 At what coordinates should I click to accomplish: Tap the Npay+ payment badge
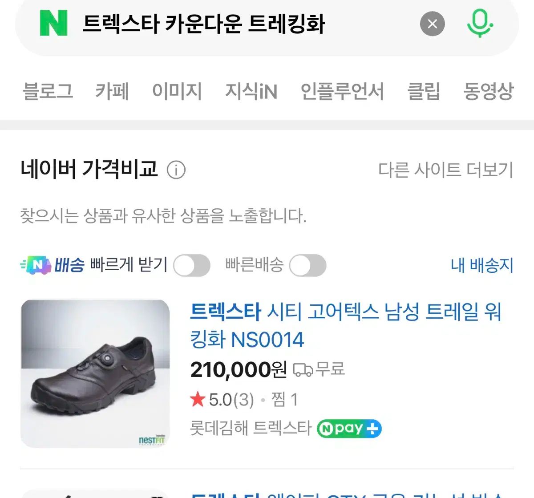pos(349,429)
